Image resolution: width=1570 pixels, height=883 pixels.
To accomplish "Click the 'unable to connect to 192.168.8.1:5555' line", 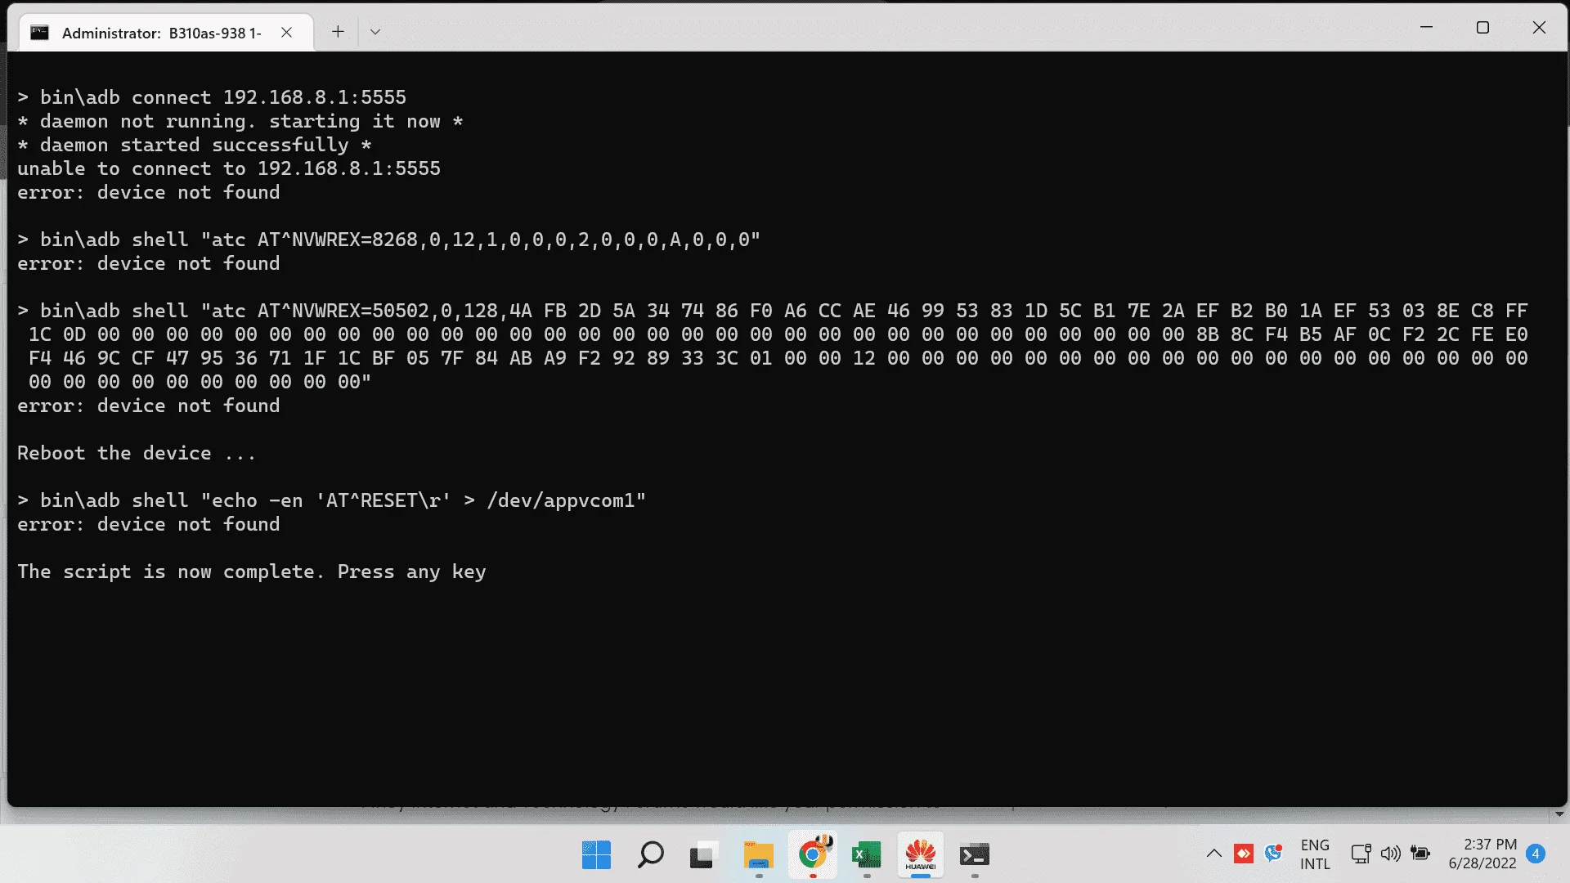I will point(229,169).
